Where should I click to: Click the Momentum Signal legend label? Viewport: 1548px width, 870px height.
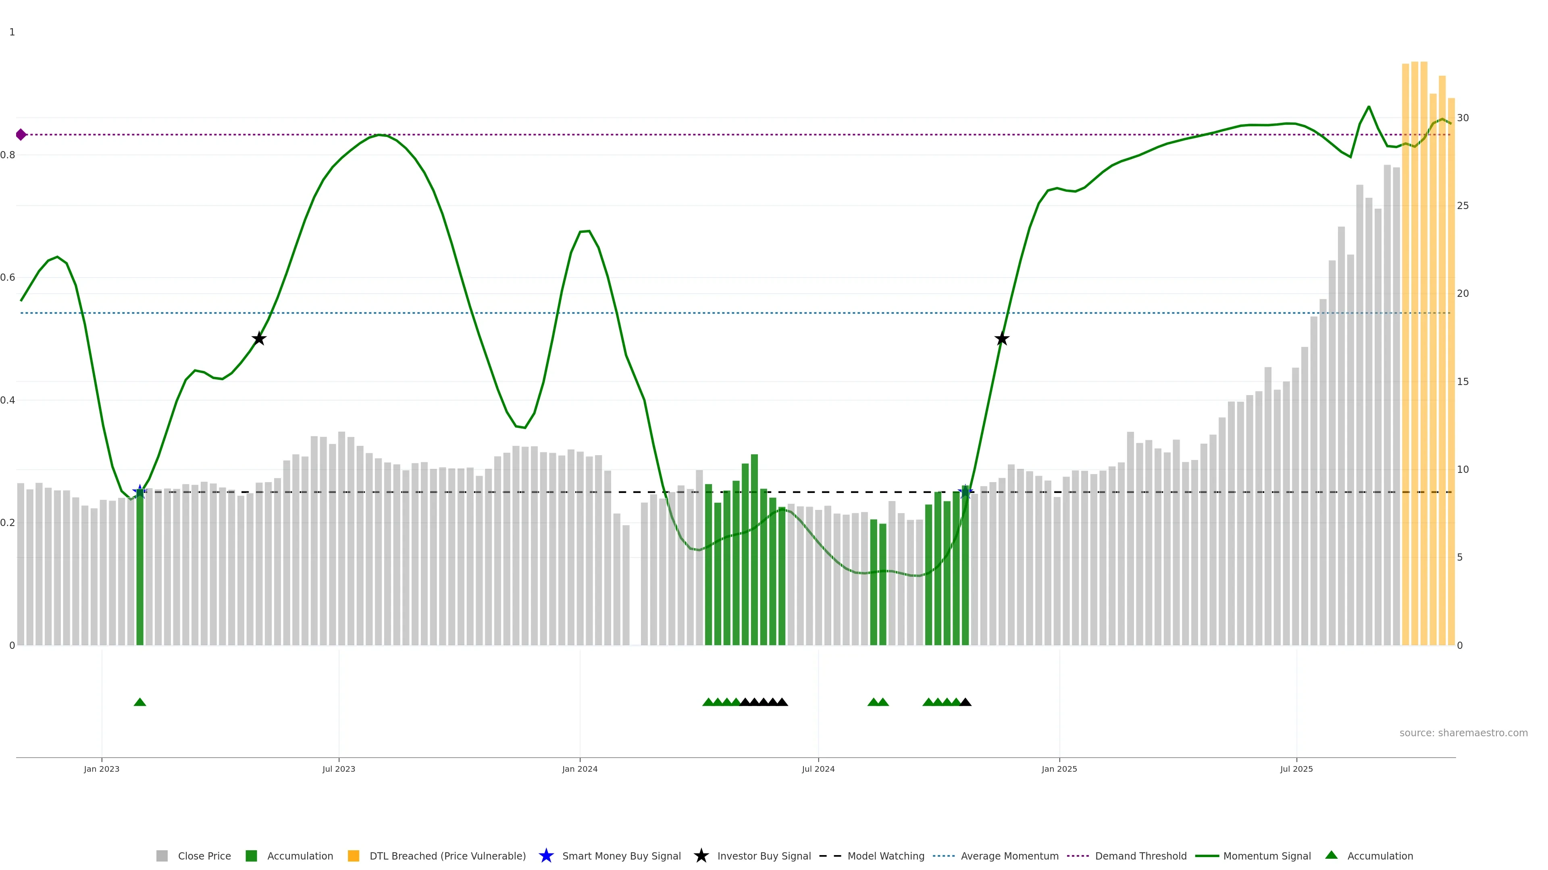(x=1267, y=855)
